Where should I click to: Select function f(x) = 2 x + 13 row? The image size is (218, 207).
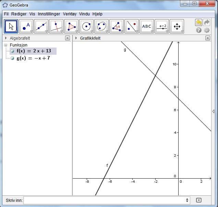[33, 51]
